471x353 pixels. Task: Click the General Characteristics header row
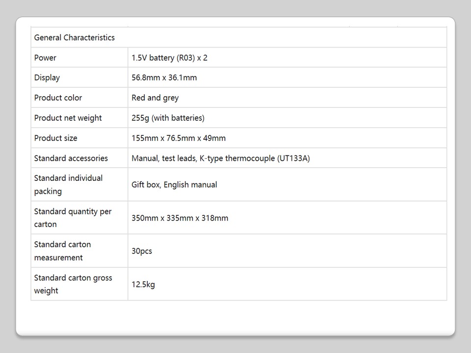(75, 38)
